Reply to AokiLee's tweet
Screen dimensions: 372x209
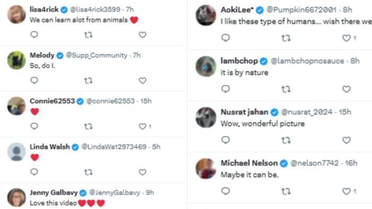click(x=226, y=38)
